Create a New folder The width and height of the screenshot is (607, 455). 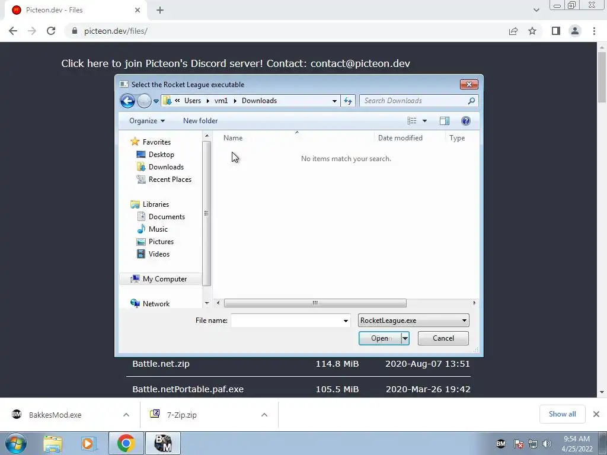pyautogui.click(x=200, y=121)
